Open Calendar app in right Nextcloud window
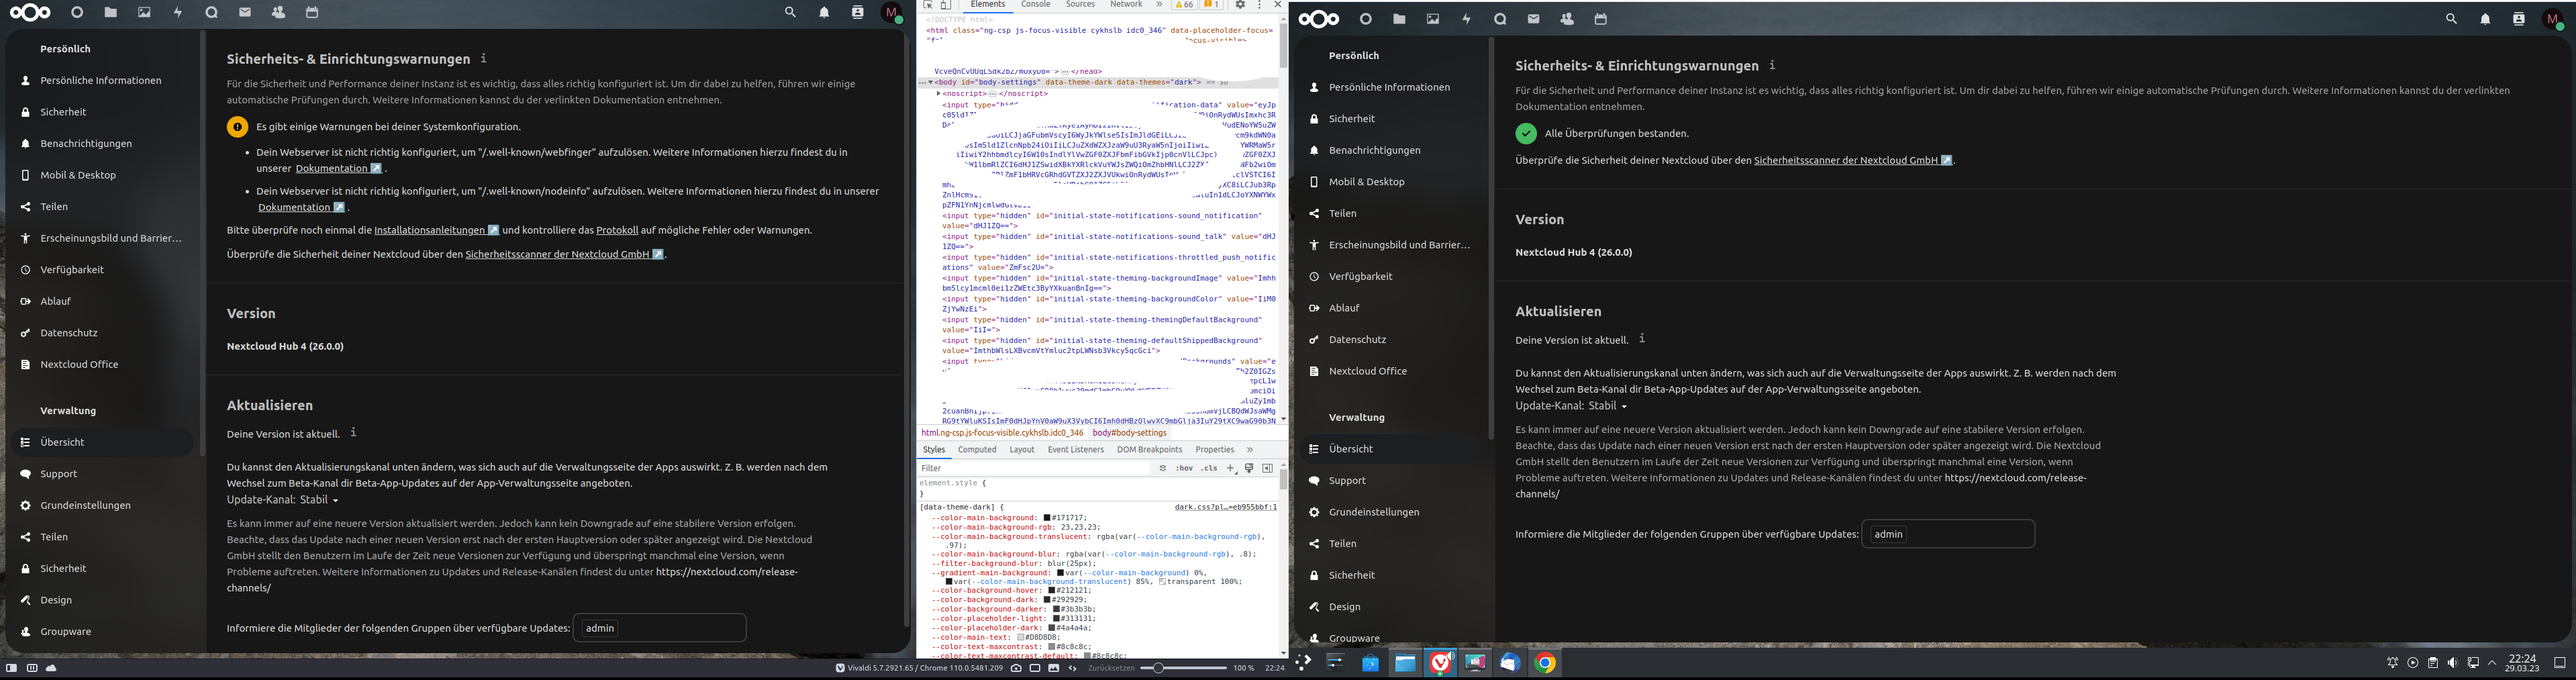2576x680 pixels. pyautogui.click(x=1600, y=19)
